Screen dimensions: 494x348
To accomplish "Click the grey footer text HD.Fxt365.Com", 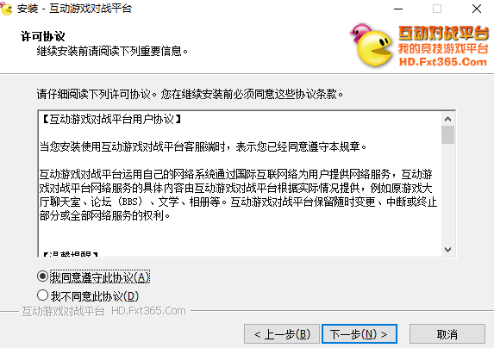I will click(148, 311).
